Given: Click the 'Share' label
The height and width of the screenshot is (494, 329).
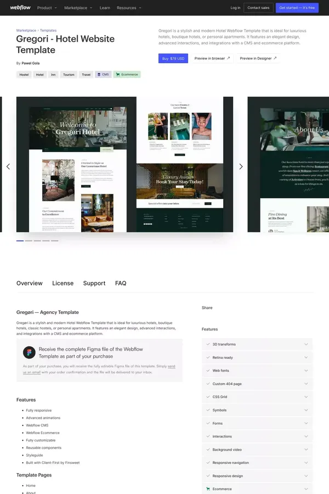Looking at the screenshot, I should [x=207, y=307].
